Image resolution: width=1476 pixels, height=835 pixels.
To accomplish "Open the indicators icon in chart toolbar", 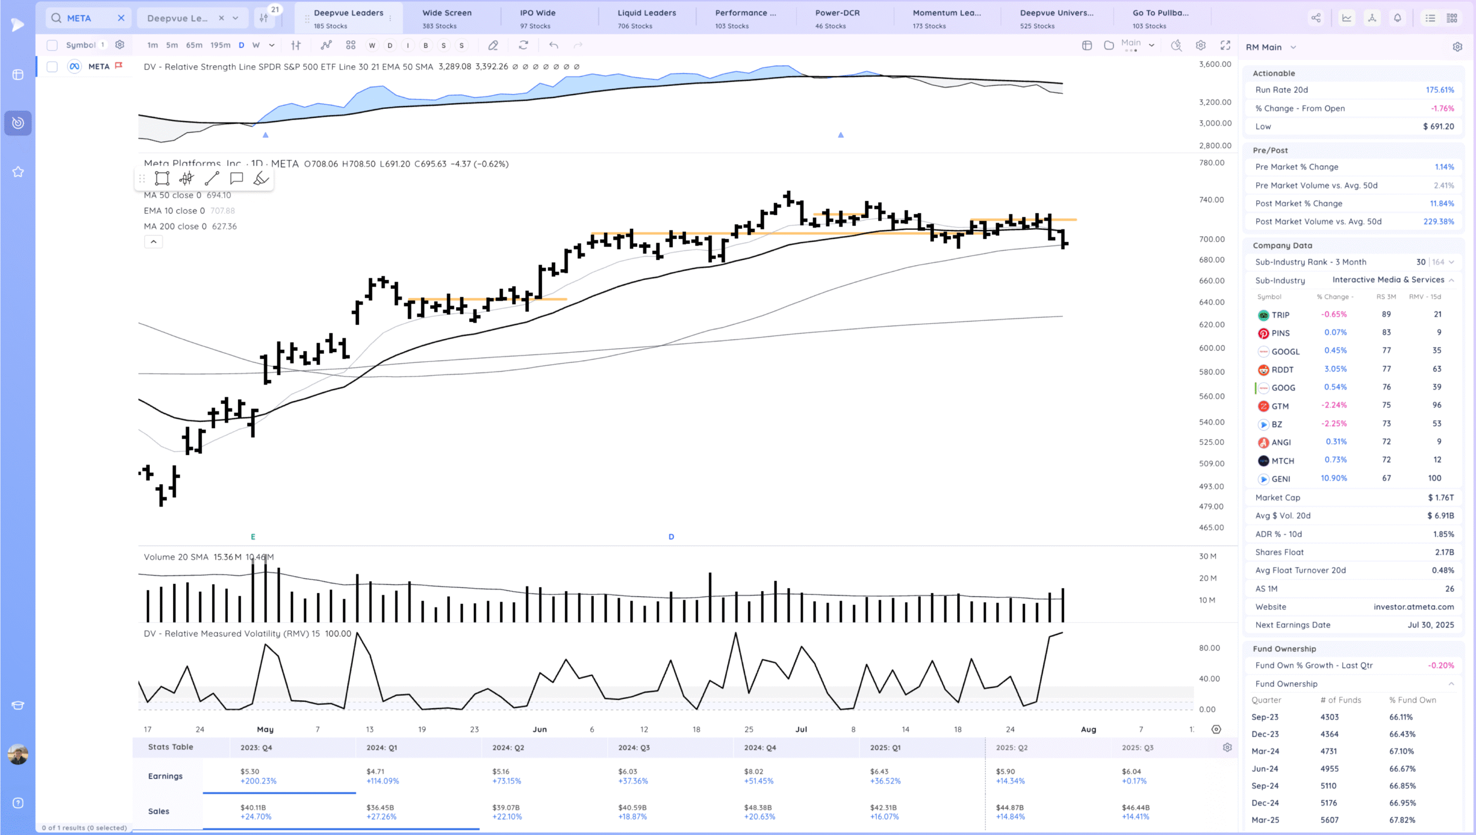I will point(326,45).
